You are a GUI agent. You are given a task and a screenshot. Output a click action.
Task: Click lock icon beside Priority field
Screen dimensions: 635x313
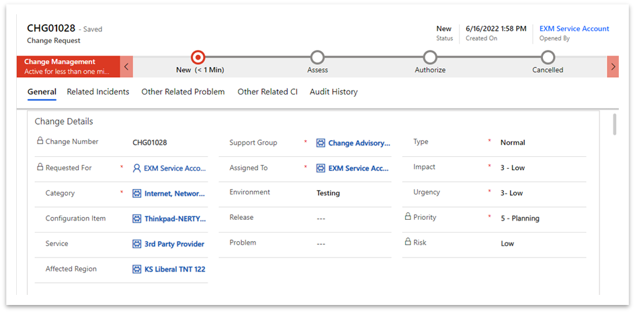408,216
